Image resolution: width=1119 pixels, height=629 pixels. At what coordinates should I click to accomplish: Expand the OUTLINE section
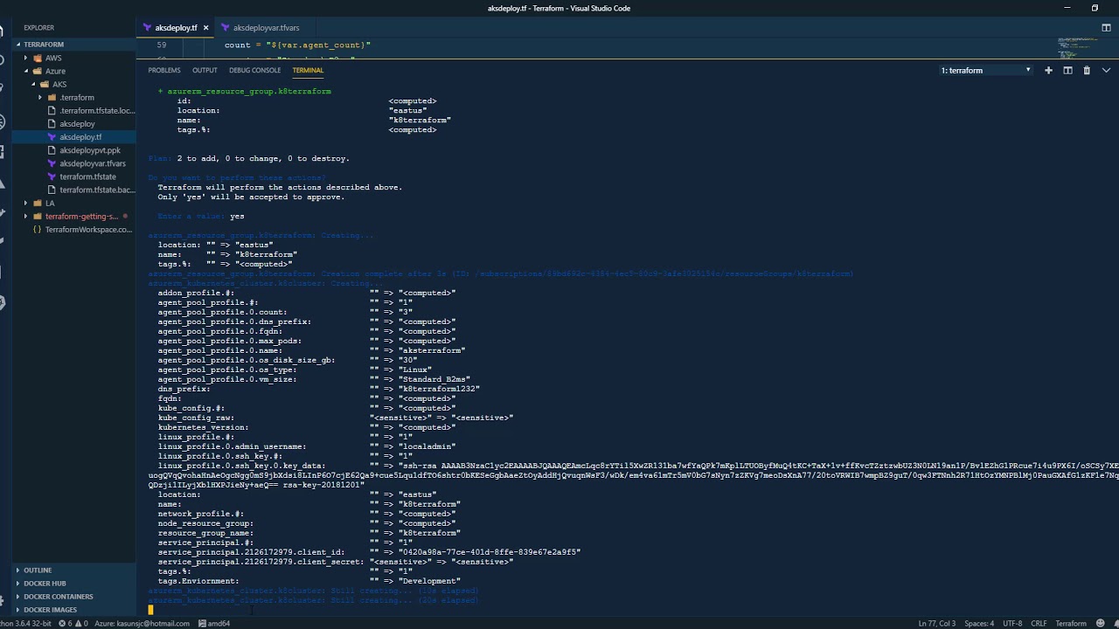click(x=38, y=570)
